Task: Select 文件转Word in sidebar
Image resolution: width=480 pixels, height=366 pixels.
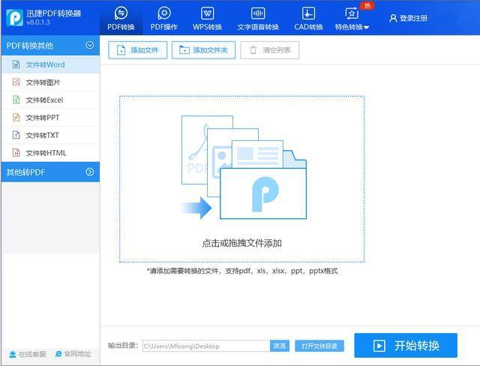Action: pyautogui.click(x=50, y=64)
